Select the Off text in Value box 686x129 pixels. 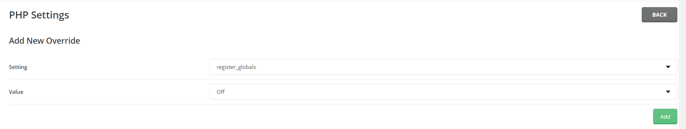[x=221, y=92]
